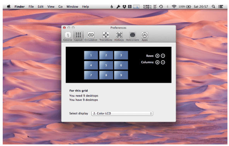Open the Apple menu

9,7
